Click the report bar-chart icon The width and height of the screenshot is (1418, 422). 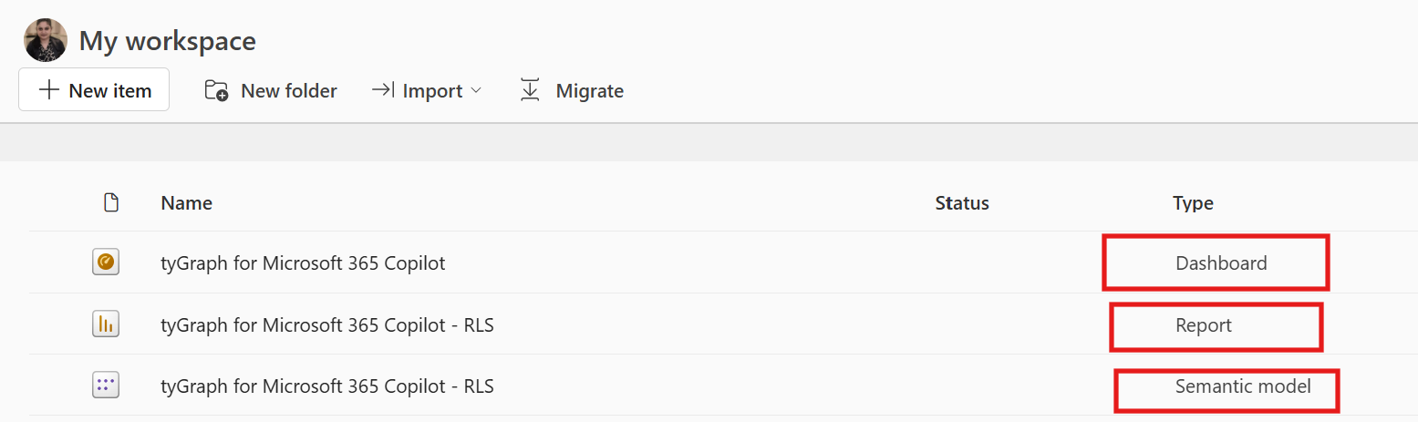point(106,324)
